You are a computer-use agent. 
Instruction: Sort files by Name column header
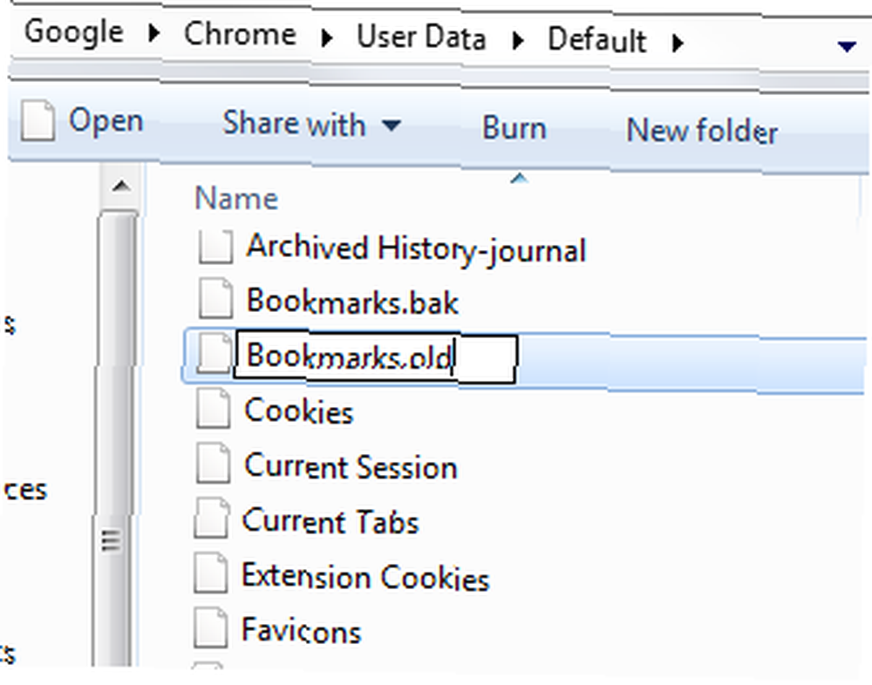click(x=236, y=199)
